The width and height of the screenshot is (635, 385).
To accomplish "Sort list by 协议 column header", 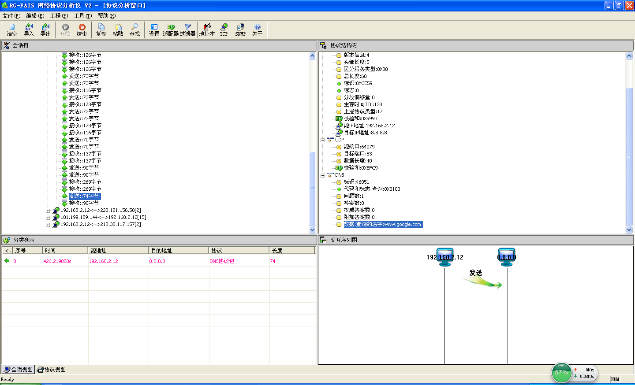I will point(238,251).
